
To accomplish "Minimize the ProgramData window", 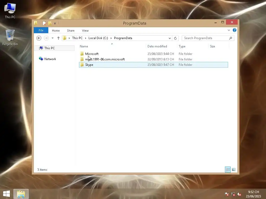I will pos(215,22).
